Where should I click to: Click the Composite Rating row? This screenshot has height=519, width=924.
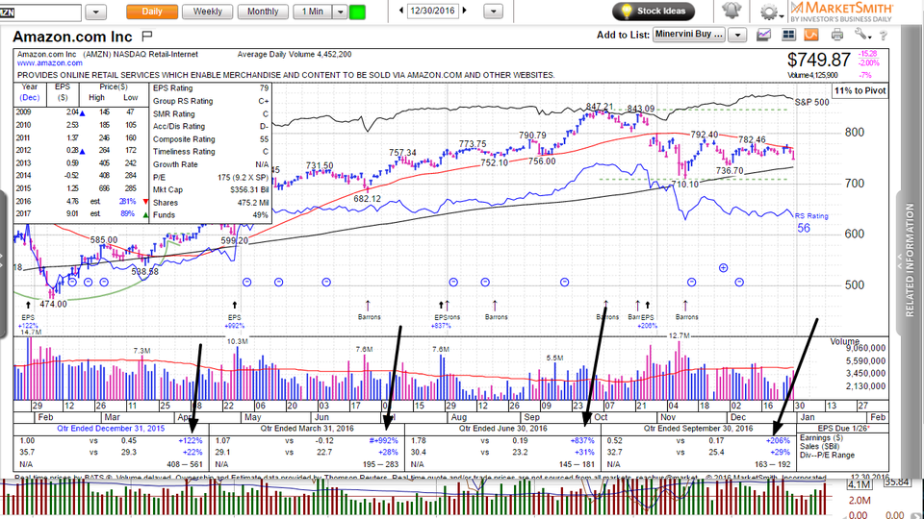tap(211, 139)
